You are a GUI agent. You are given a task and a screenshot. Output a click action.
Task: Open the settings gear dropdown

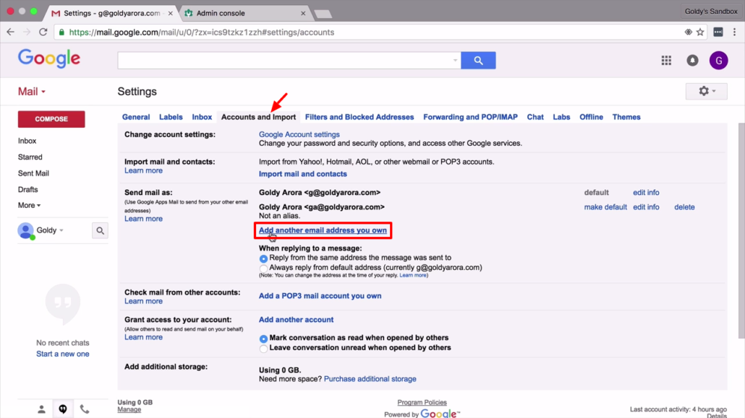coord(706,92)
